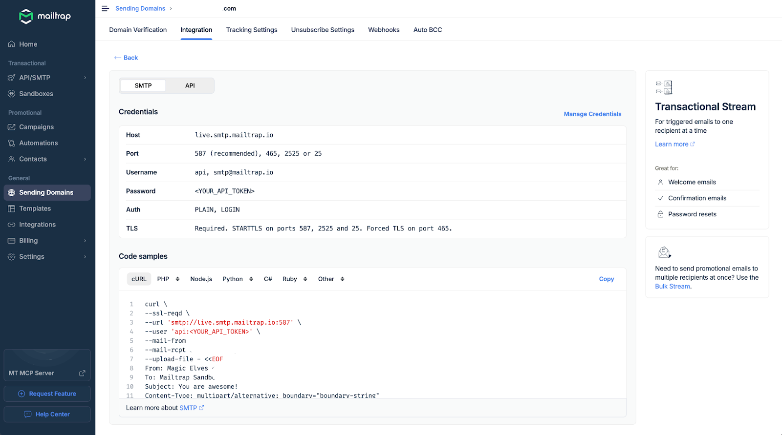Screen dimensions: 782x435
Task: Expand the Settings sidebar chevron
Action: pos(85,257)
